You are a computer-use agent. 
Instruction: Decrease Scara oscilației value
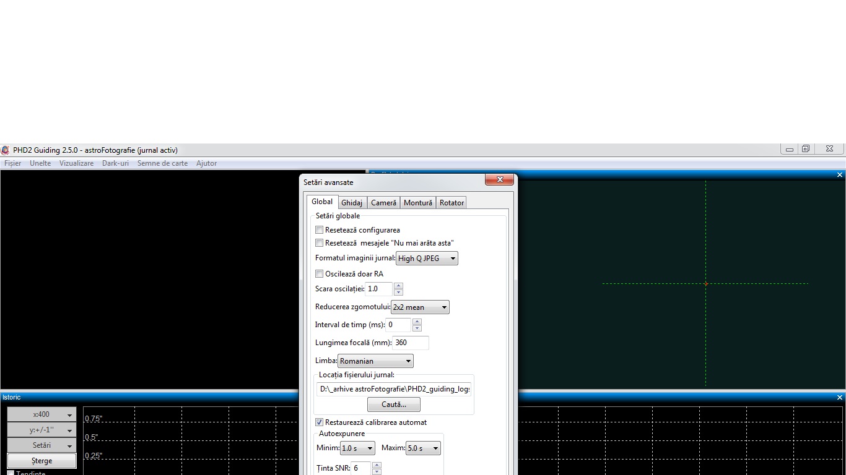coord(398,292)
